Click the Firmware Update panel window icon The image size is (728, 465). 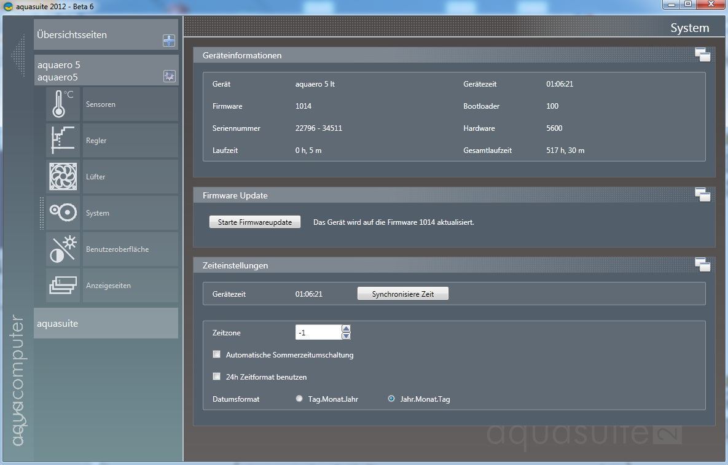[x=702, y=195]
